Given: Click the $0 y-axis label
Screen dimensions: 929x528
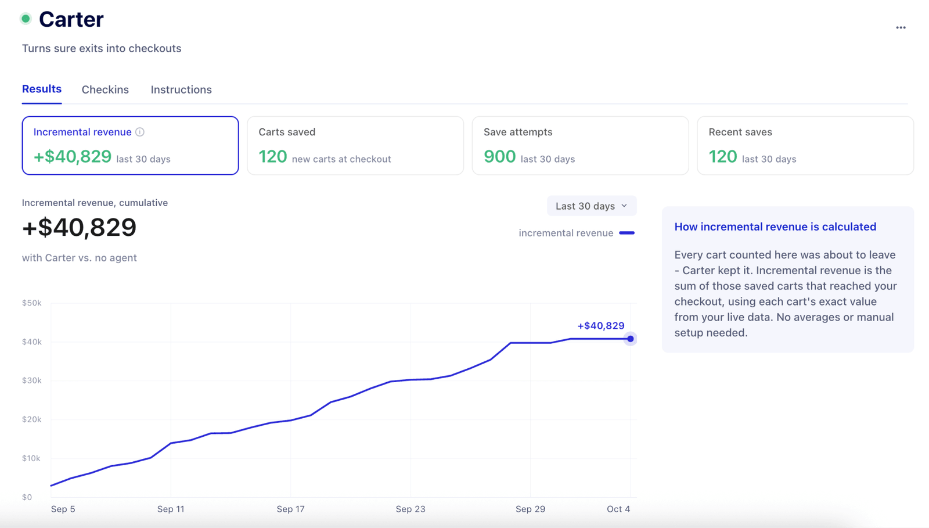Looking at the screenshot, I should (27, 497).
